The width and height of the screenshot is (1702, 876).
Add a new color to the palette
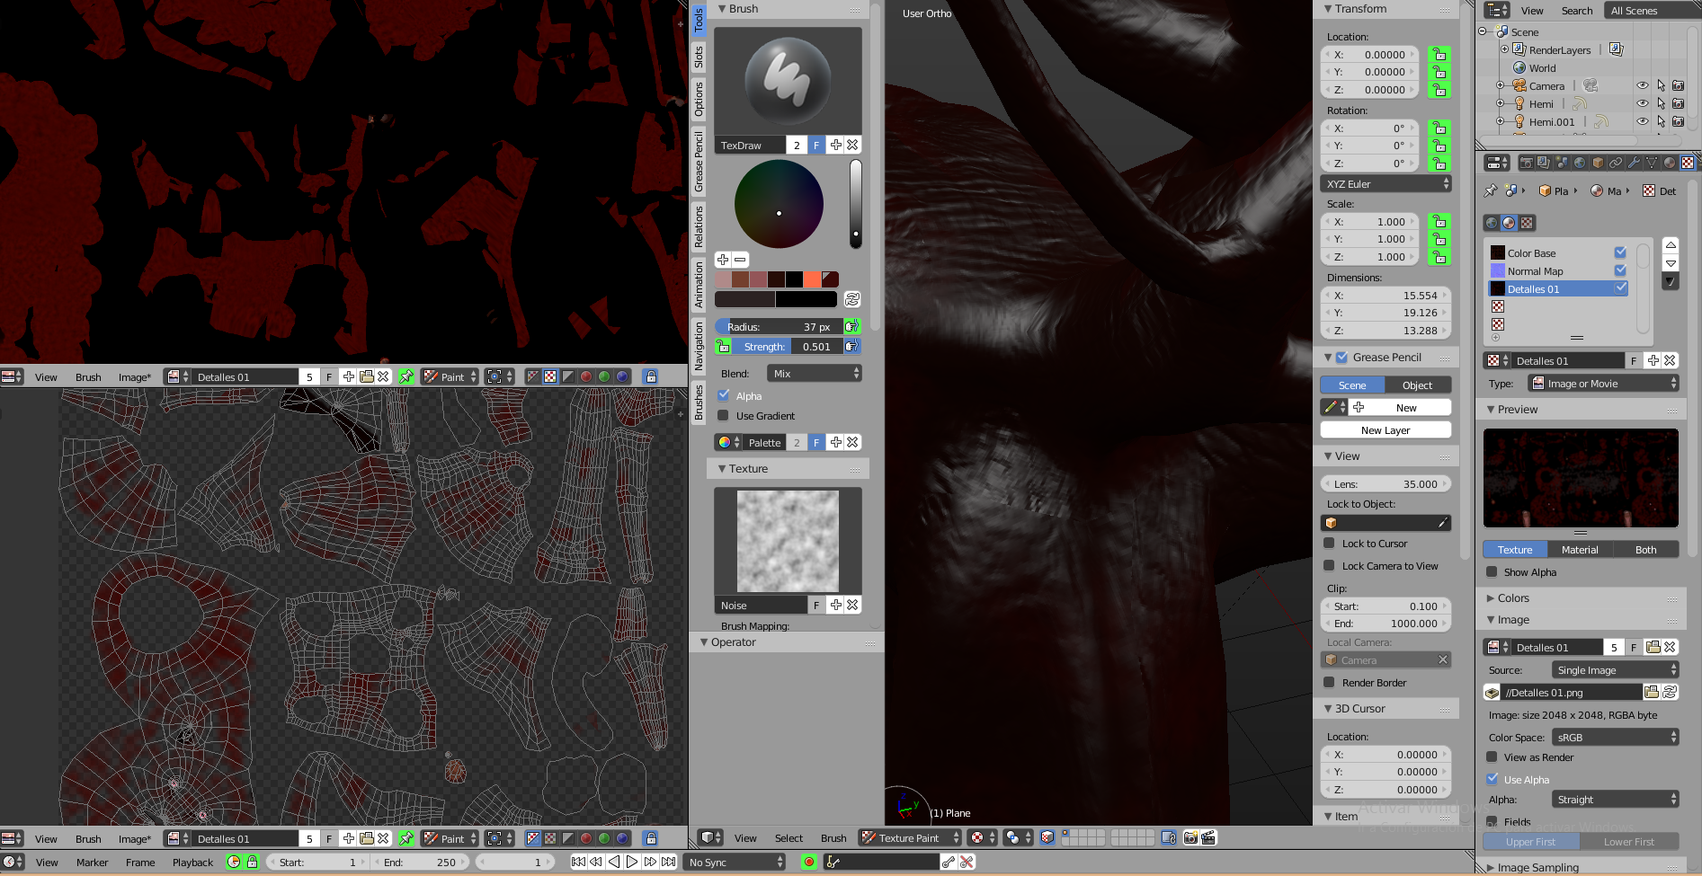point(723,260)
